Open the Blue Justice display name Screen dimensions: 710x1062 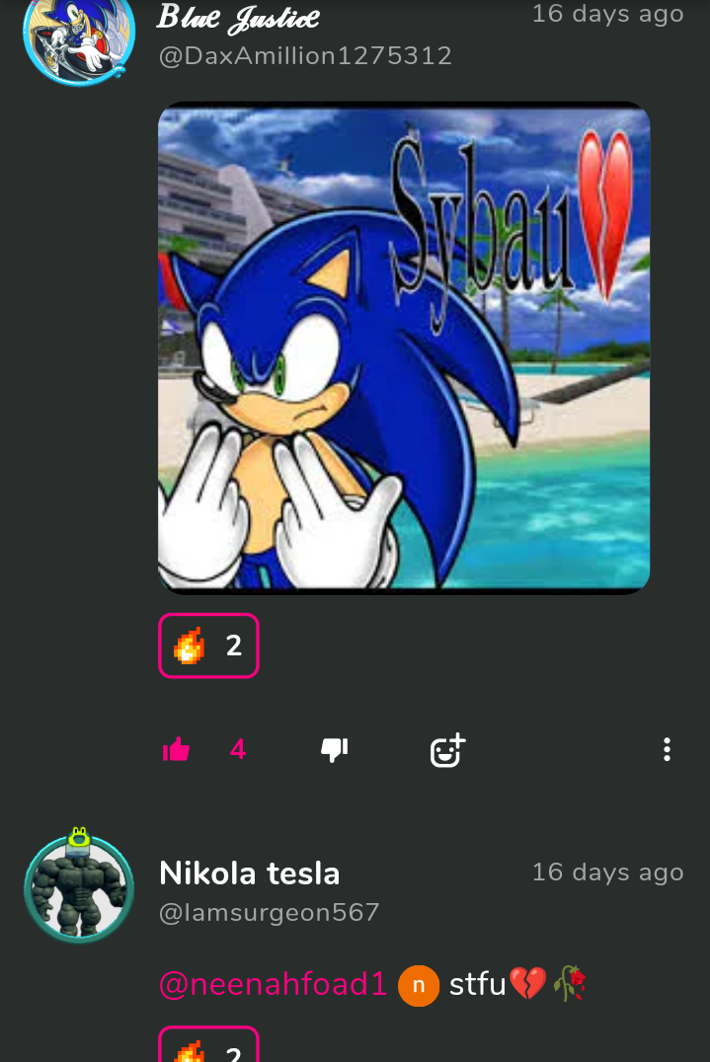[238, 19]
